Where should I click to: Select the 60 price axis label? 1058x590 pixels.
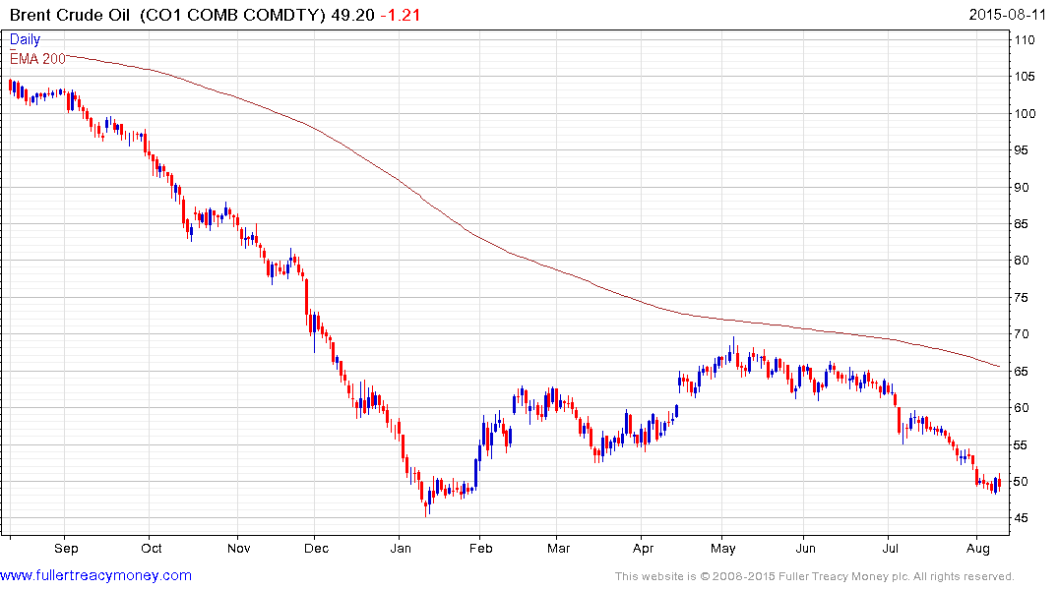click(x=1021, y=407)
